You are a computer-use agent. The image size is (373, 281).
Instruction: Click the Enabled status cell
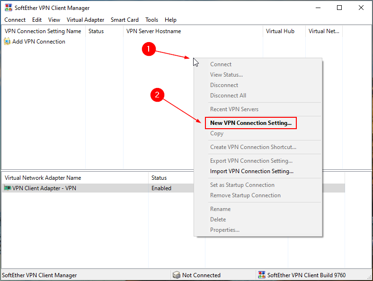click(x=161, y=188)
